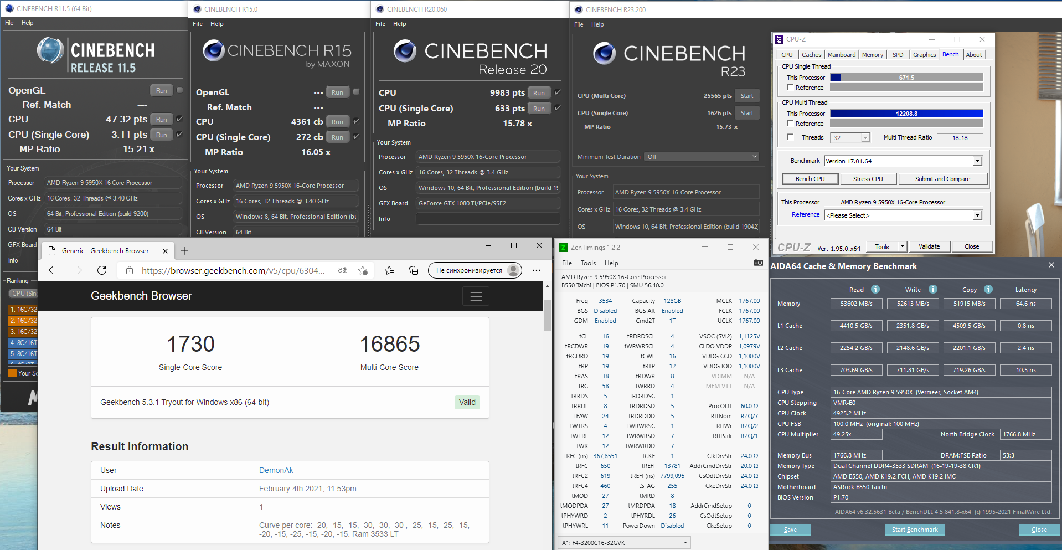Click the Stress CPU button in CPU-Z
This screenshot has height=550, width=1062.
coord(868,179)
